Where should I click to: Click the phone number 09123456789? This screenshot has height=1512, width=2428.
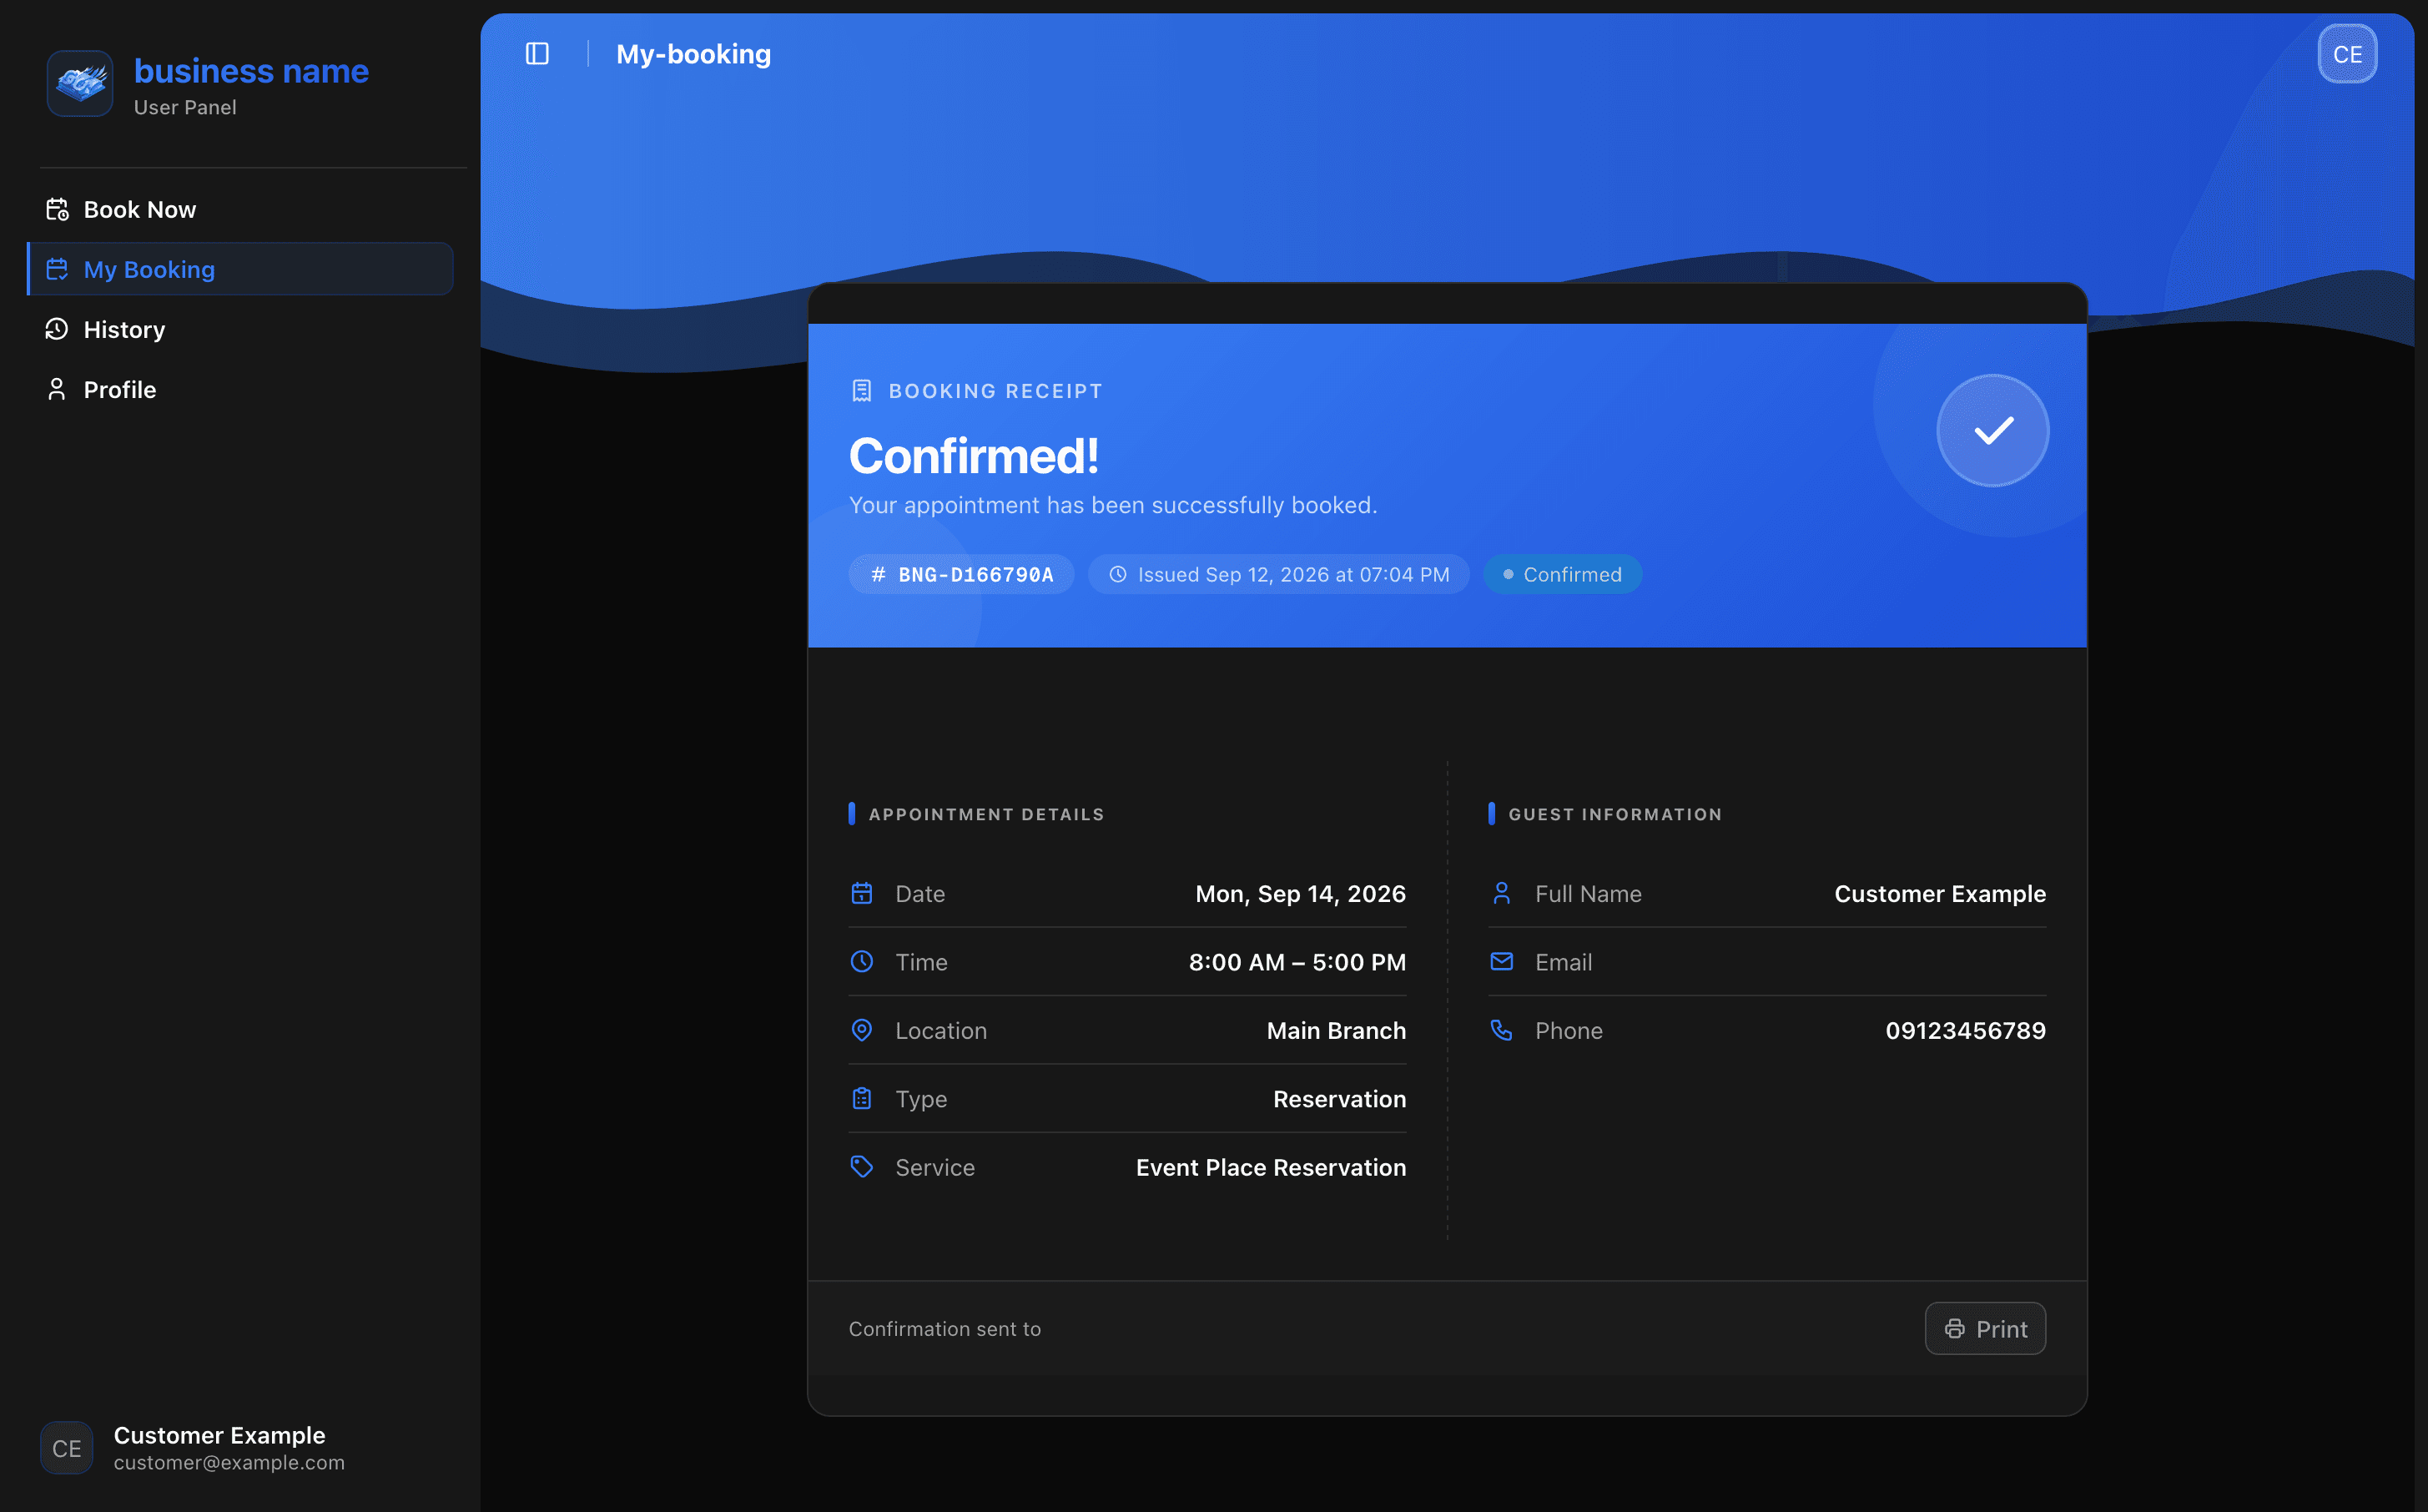click(x=1965, y=1031)
